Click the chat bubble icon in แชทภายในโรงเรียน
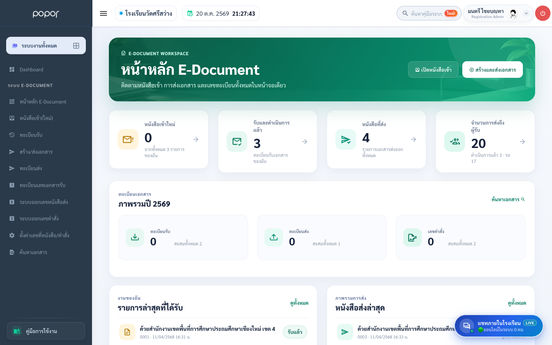The image size is (552, 345). pyautogui.click(x=467, y=326)
